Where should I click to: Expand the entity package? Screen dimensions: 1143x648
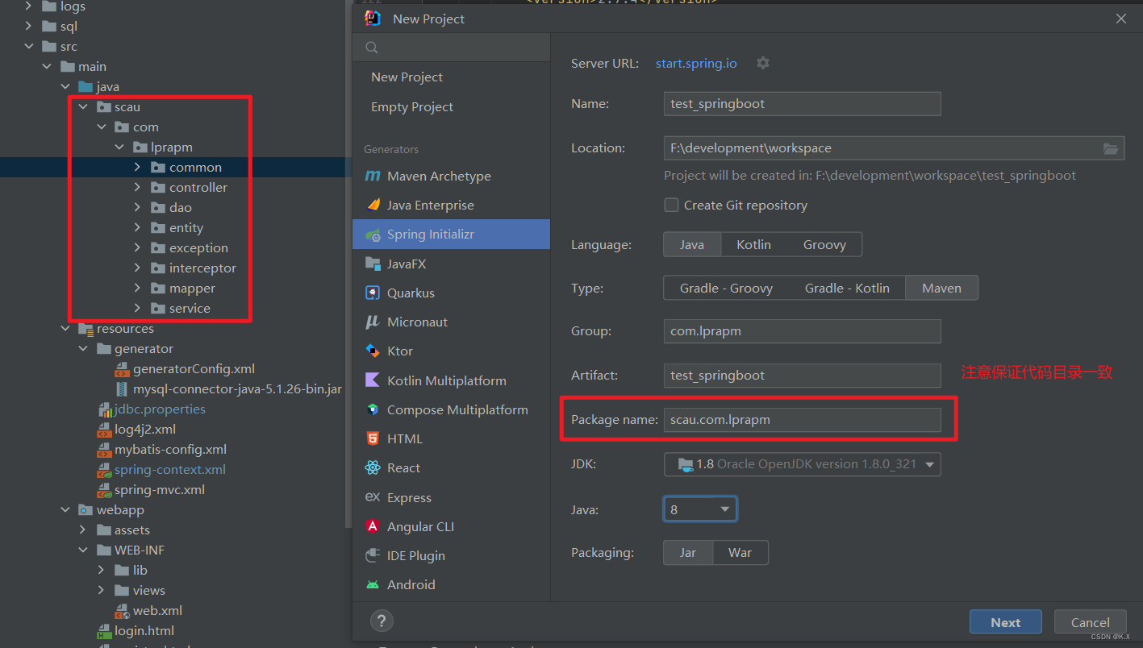[x=137, y=227]
